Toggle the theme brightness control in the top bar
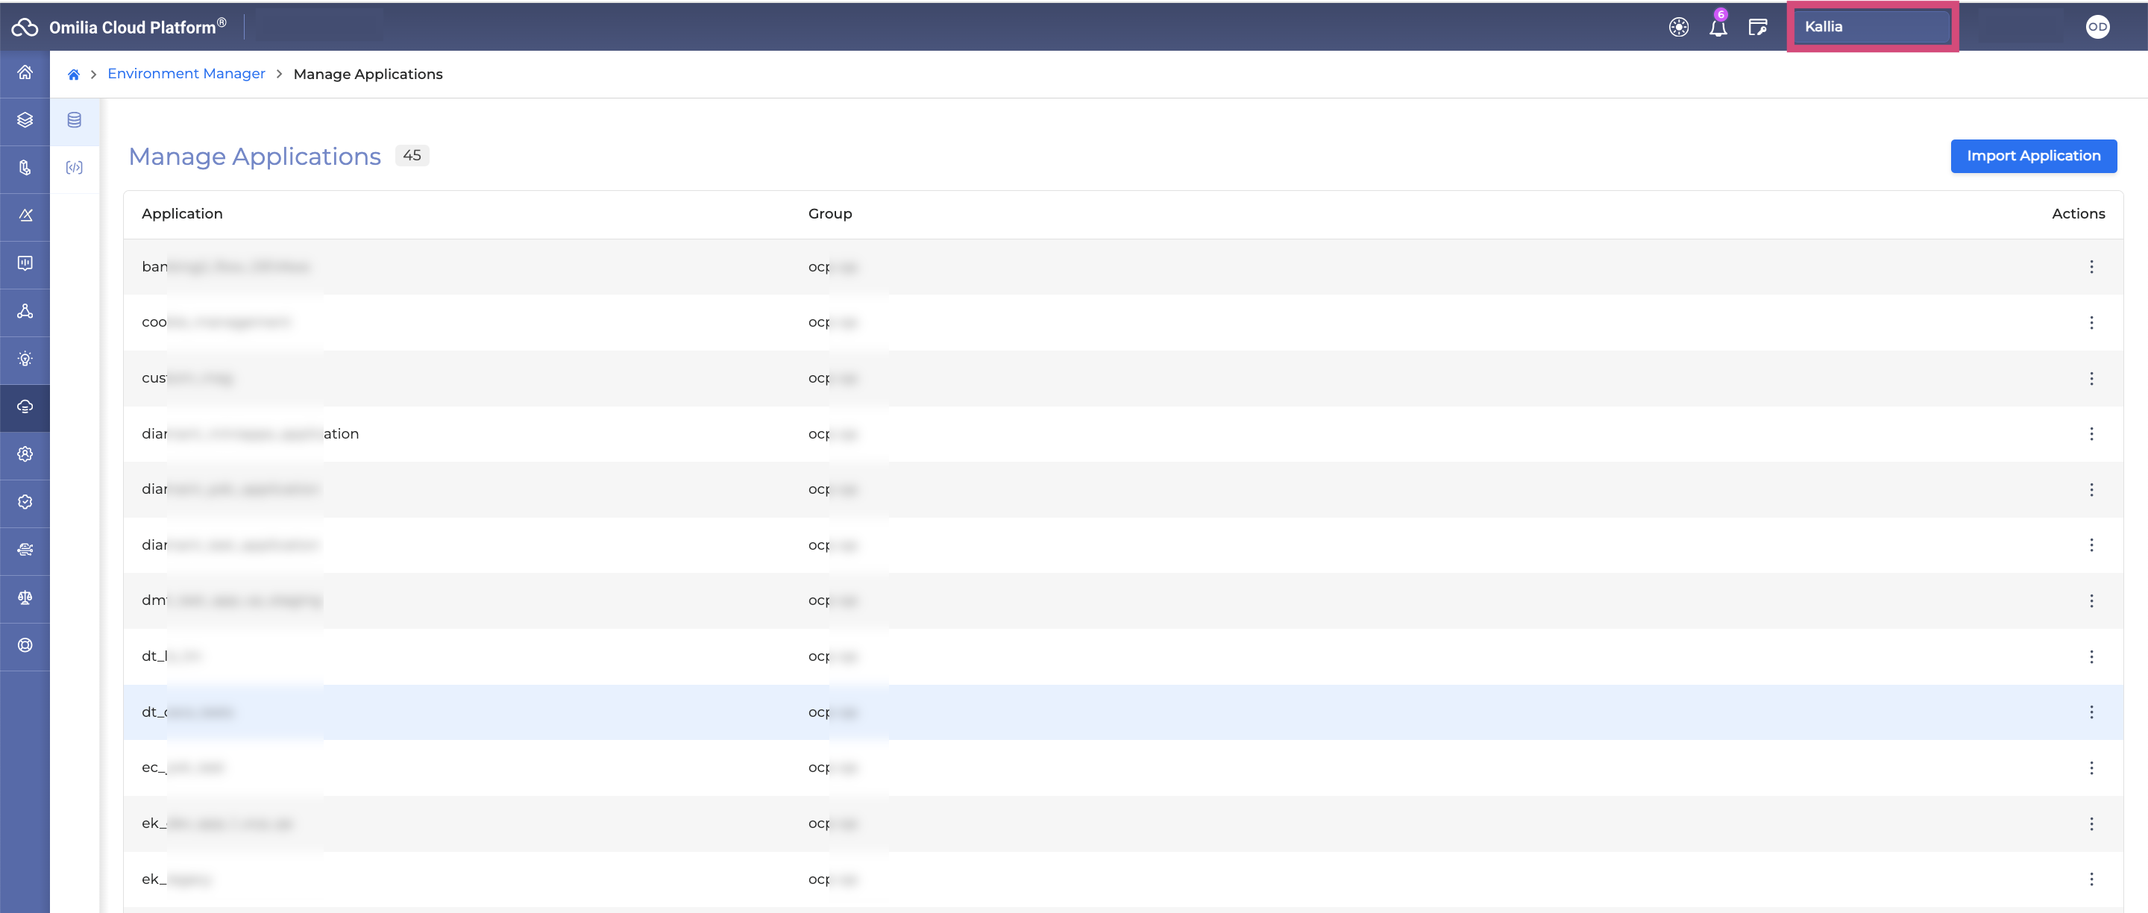Image resolution: width=2148 pixels, height=913 pixels. [x=1680, y=26]
